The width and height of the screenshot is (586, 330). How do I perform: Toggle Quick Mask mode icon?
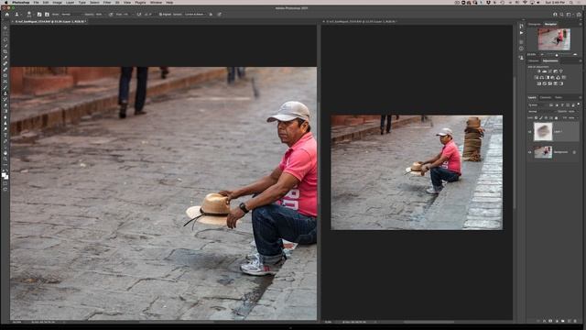tap(5, 183)
